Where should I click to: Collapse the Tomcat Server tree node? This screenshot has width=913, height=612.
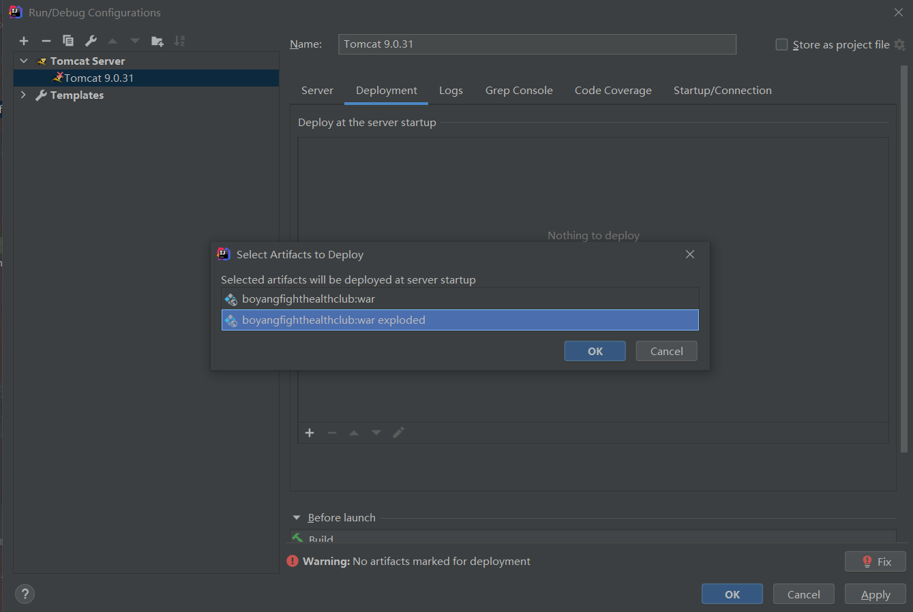click(x=24, y=61)
